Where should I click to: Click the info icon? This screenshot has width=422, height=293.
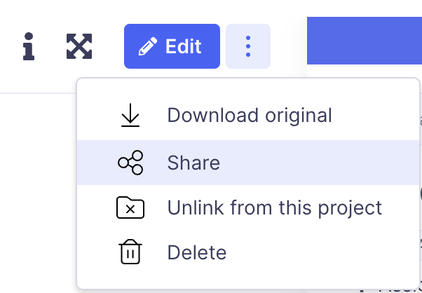point(28,47)
